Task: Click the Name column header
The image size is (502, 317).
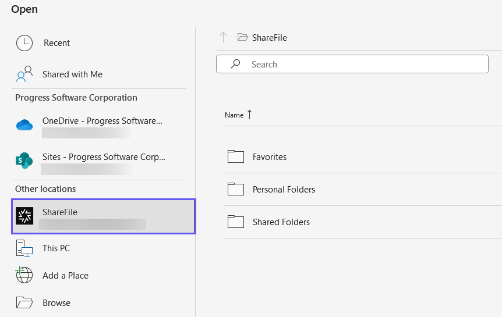Action: point(234,115)
